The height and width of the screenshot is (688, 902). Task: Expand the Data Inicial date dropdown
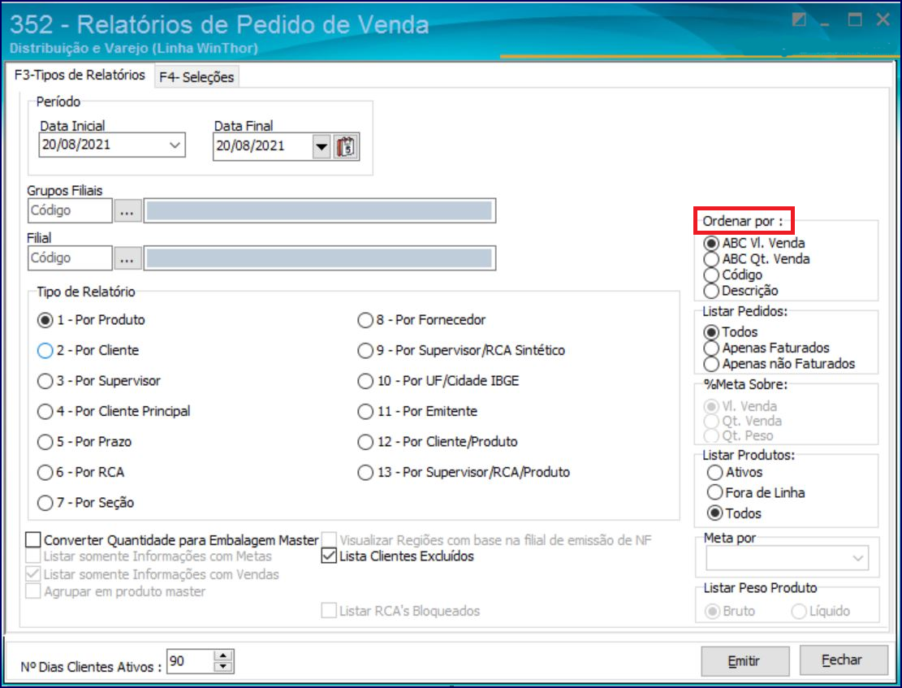pyautogui.click(x=175, y=145)
